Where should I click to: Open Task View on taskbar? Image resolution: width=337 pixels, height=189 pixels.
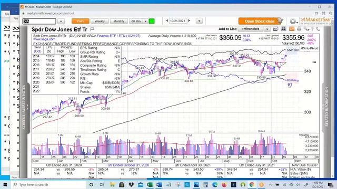[102, 184]
